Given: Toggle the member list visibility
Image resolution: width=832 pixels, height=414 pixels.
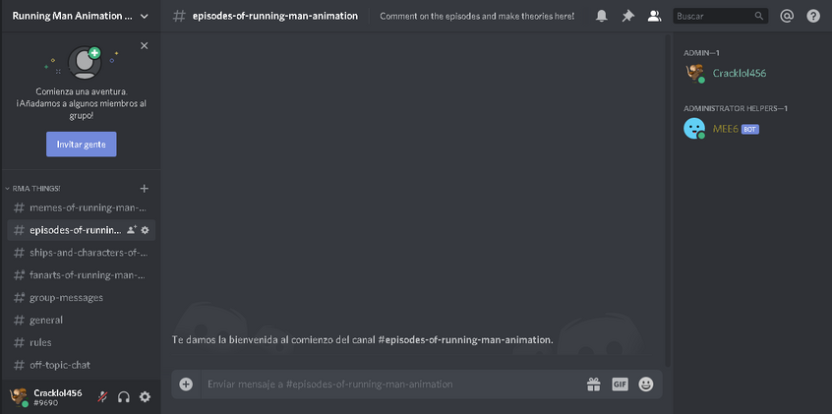Looking at the screenshot, I should pyautogui.click(x=654, y=17).
